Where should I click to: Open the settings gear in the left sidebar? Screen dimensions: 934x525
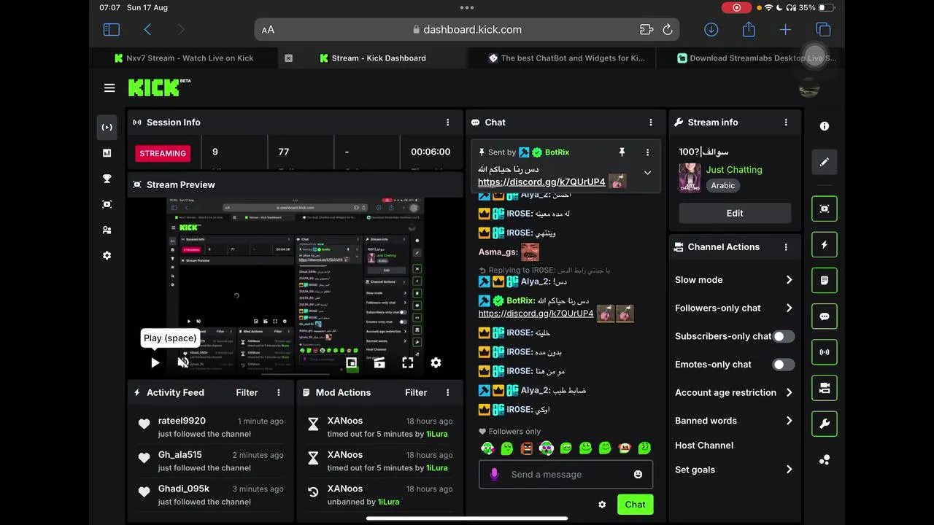tap(107, 255)
